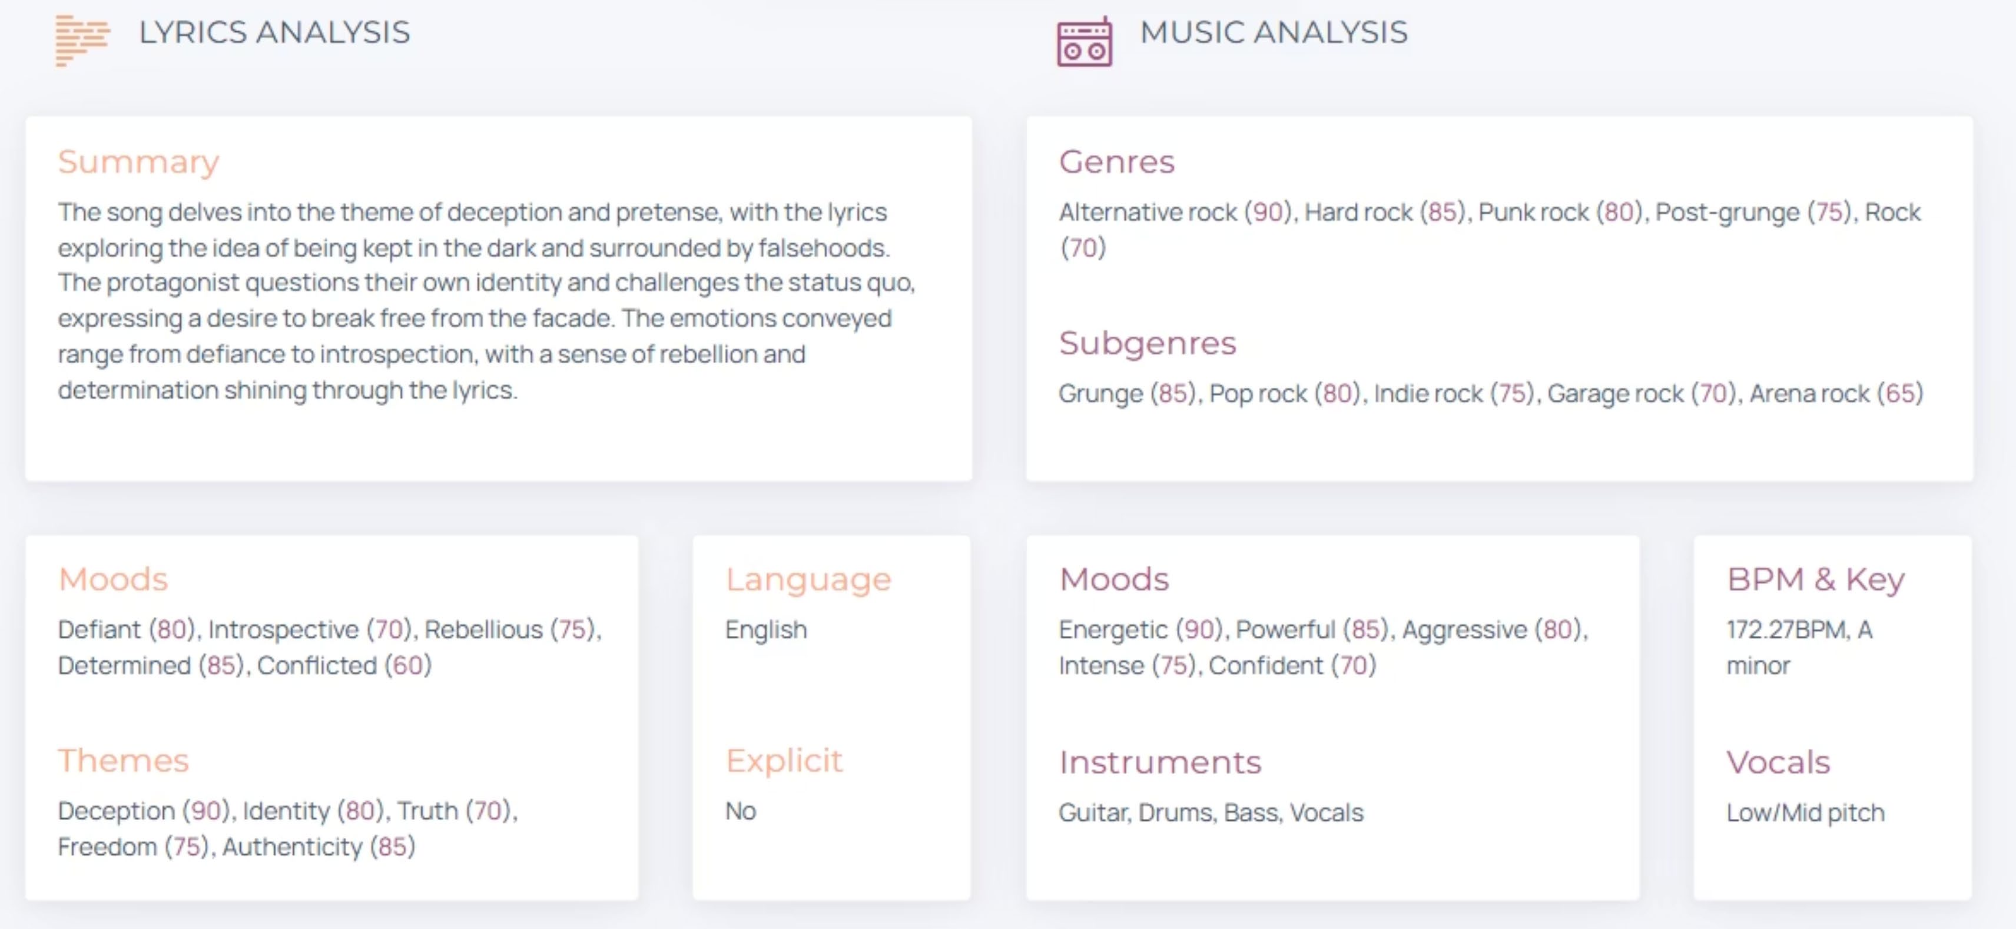
Task: Click the MUSIC ANALYSIS heading
Action: pos(1274,33)
